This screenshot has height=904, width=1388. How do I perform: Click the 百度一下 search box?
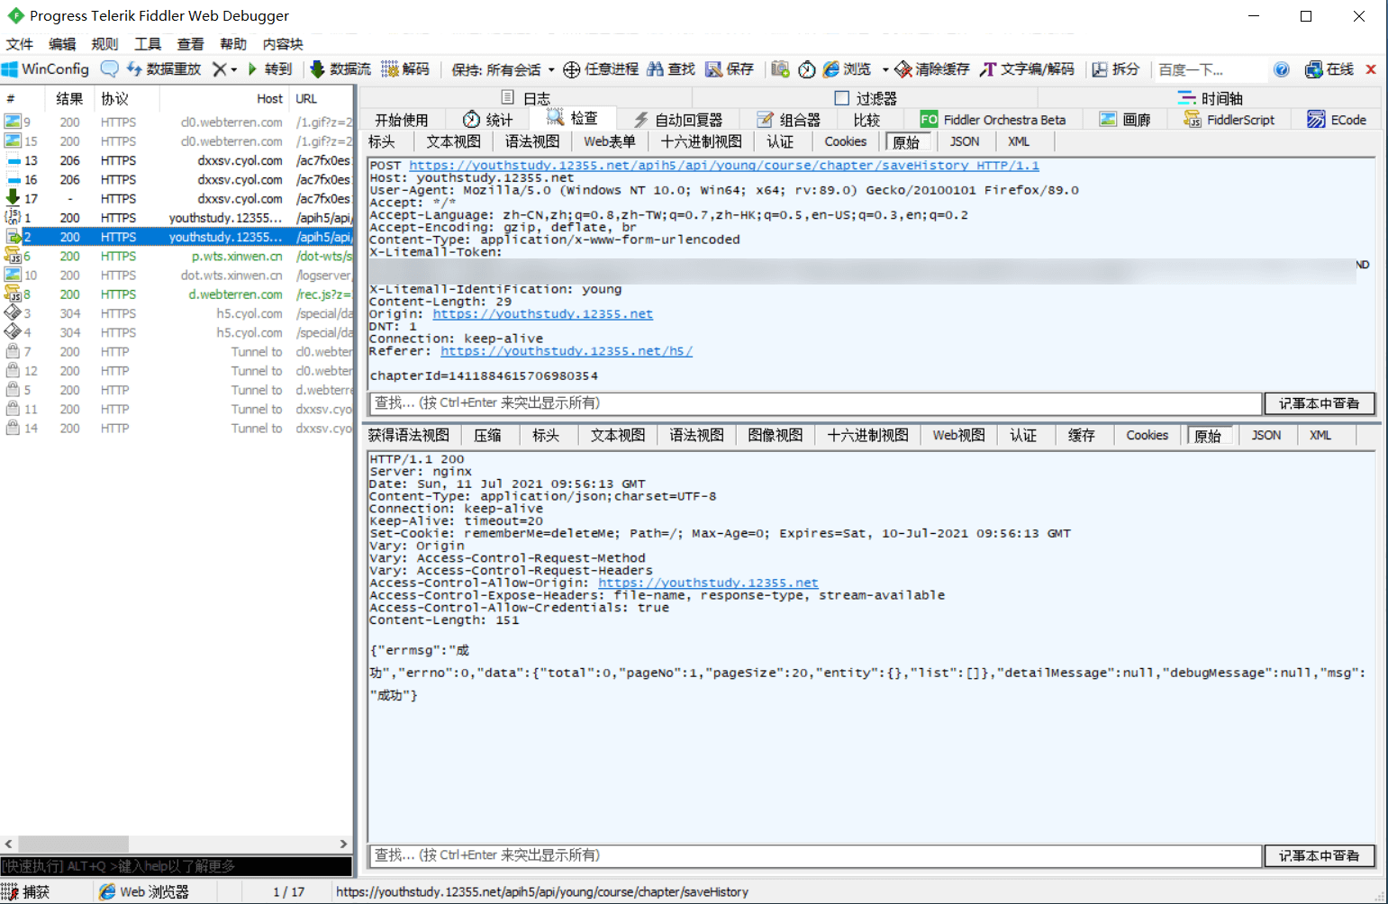click(1209, 69)
